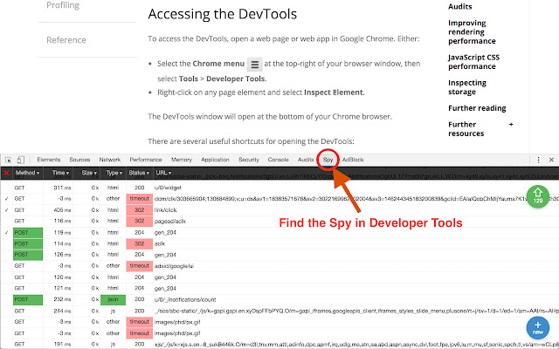Click the 311 ms time value

point(62,188)
